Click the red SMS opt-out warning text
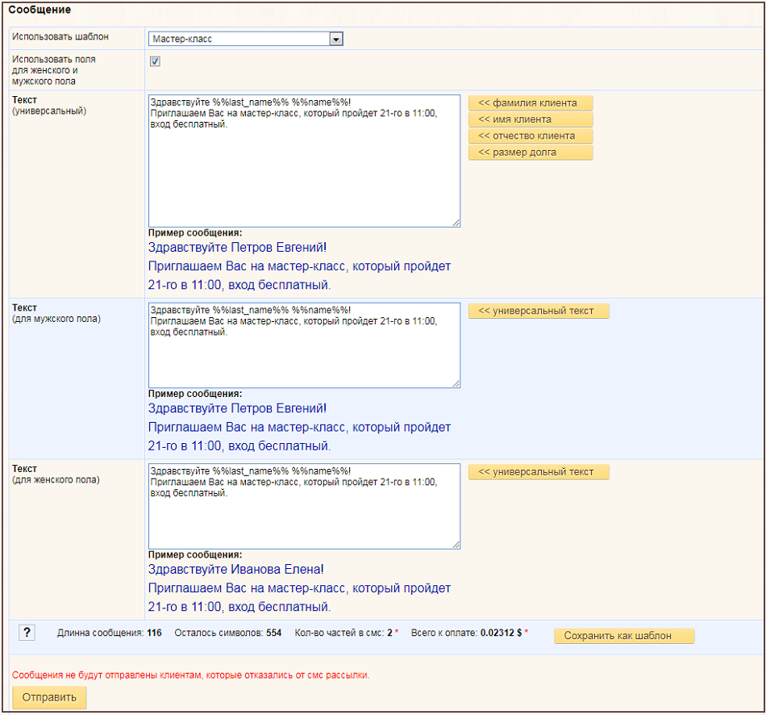 tap(196, 675)
